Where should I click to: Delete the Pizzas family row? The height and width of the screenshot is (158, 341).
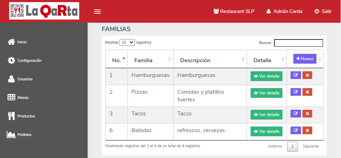tap(307, 92)
